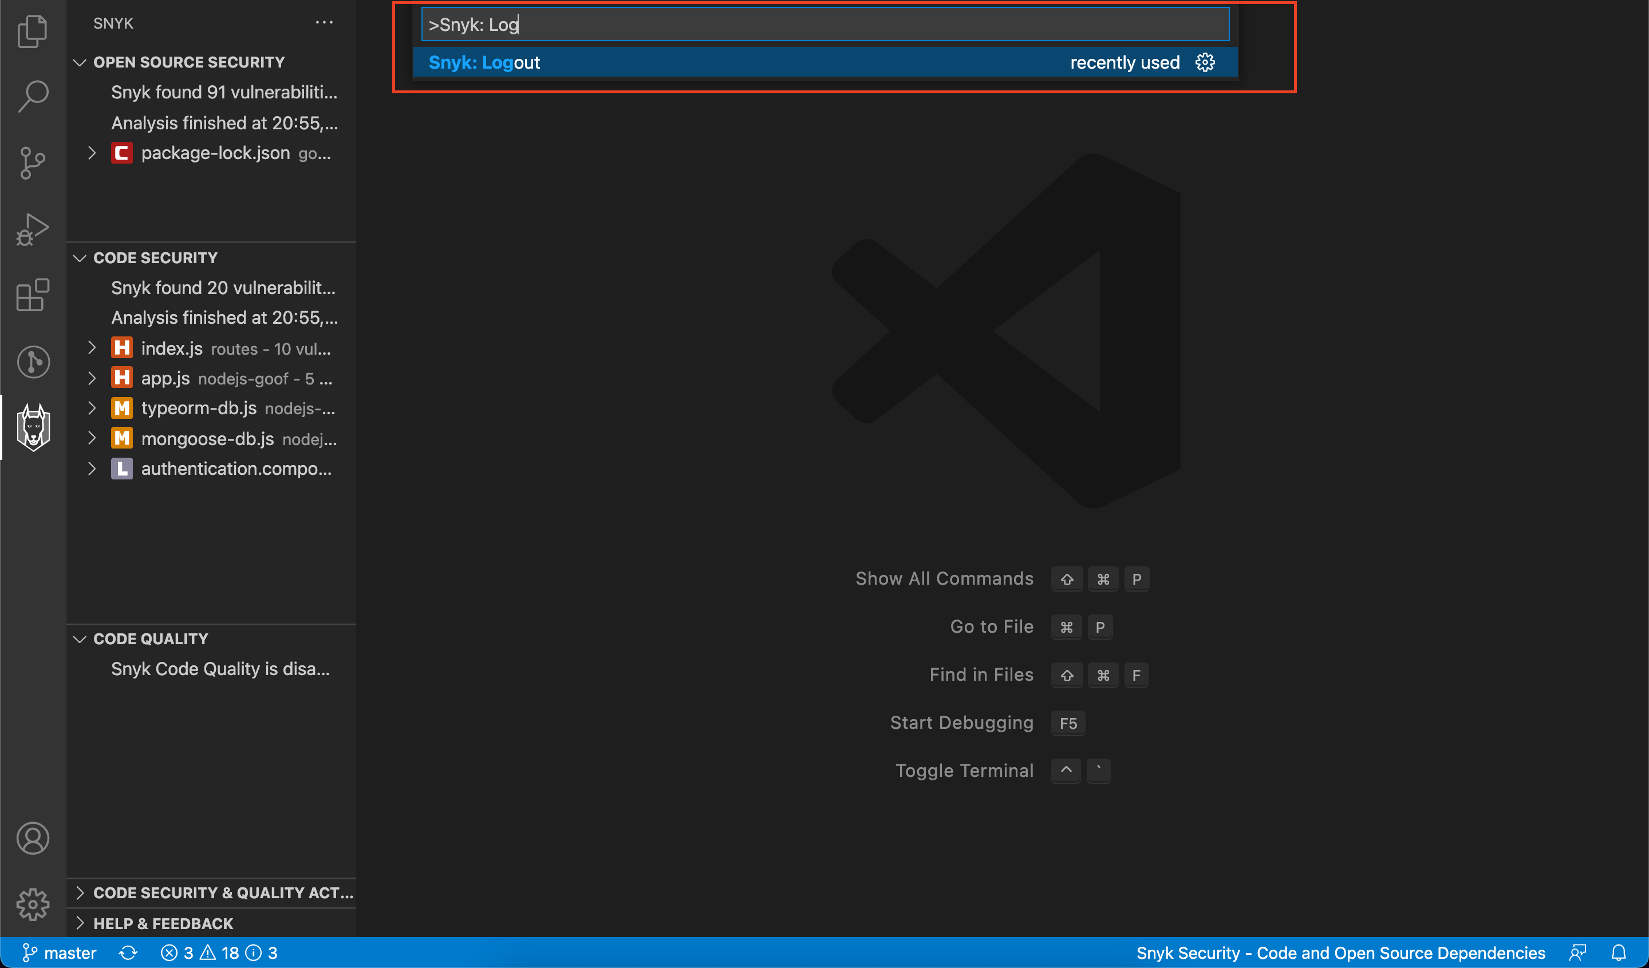Open the Run and Debug view icon
The height and width of the screenshot is (968, 1649).
(x=33, y=229)
